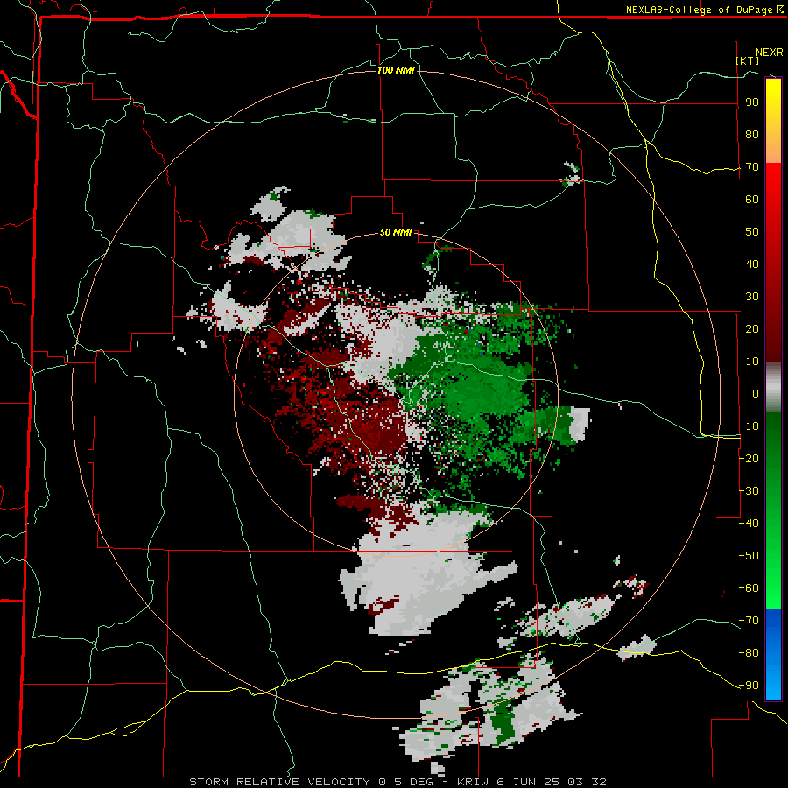Pick the blue bottom segment of the velocity color bar

pos(773,654)
